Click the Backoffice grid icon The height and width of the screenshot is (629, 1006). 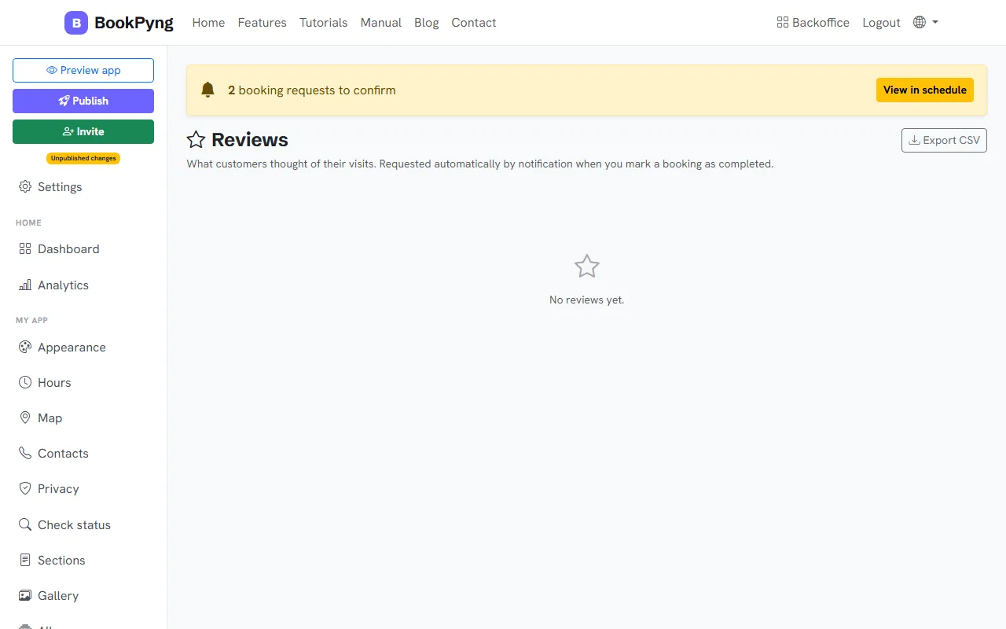click(783, 23)
